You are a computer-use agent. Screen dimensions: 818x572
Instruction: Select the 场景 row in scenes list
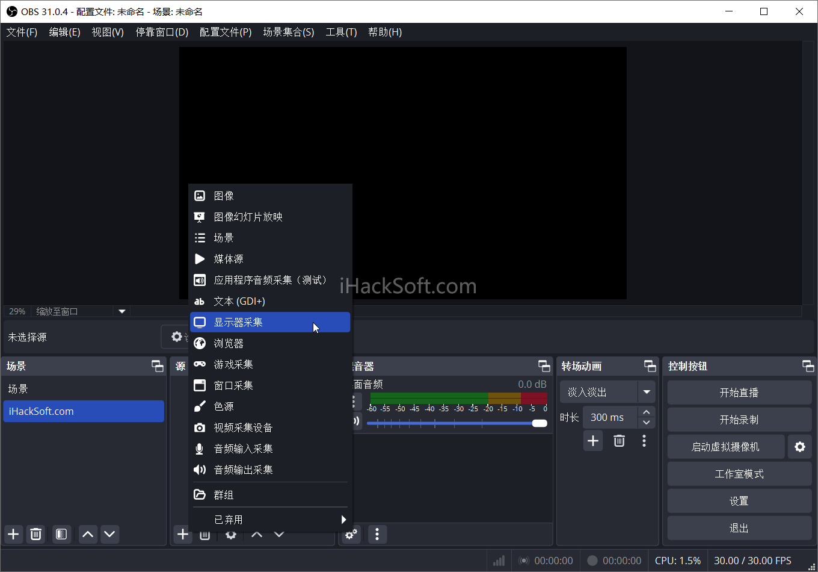coord(84,389)
